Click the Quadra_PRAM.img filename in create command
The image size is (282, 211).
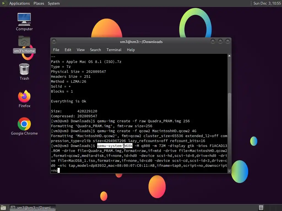coord(164,121)
